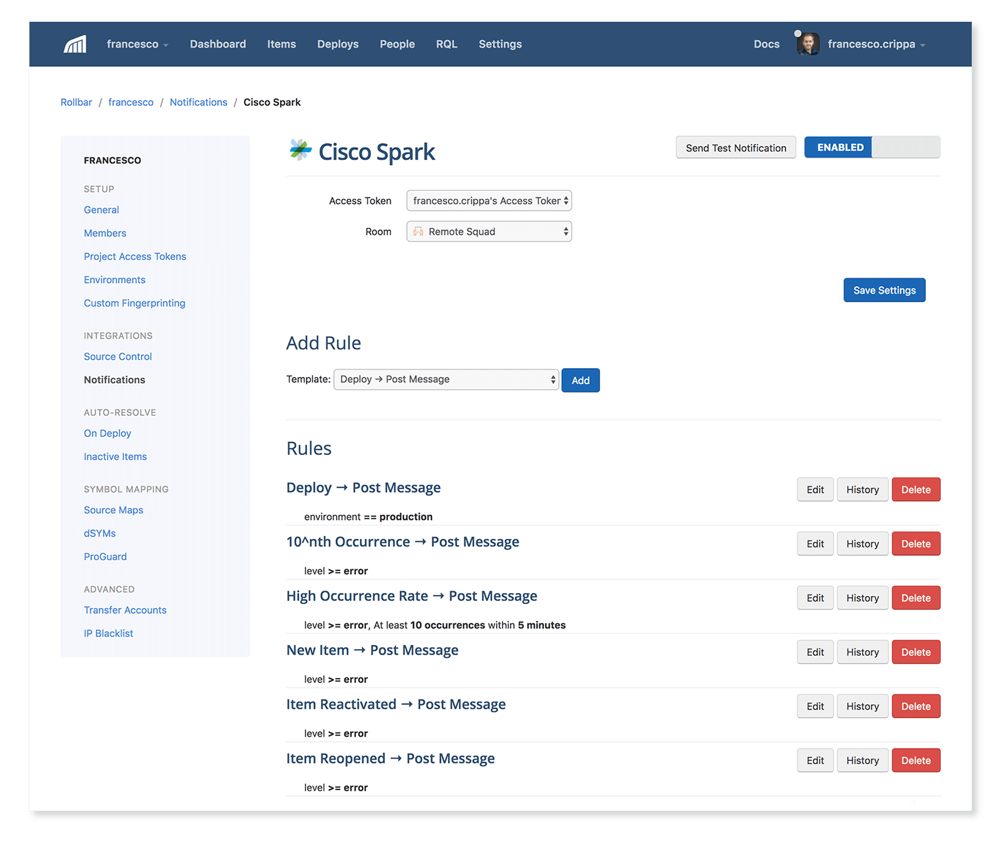Open Project Access Tokens

(x=135, y=257)
